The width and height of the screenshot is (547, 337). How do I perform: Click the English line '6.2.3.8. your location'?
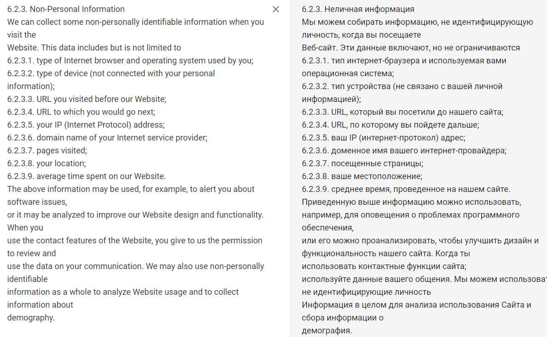point(47,163)
